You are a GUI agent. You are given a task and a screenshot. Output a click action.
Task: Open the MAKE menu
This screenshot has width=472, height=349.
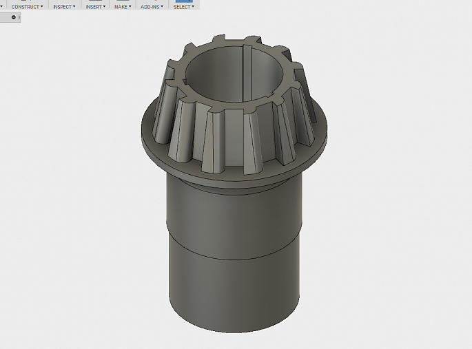coord(124,6)
